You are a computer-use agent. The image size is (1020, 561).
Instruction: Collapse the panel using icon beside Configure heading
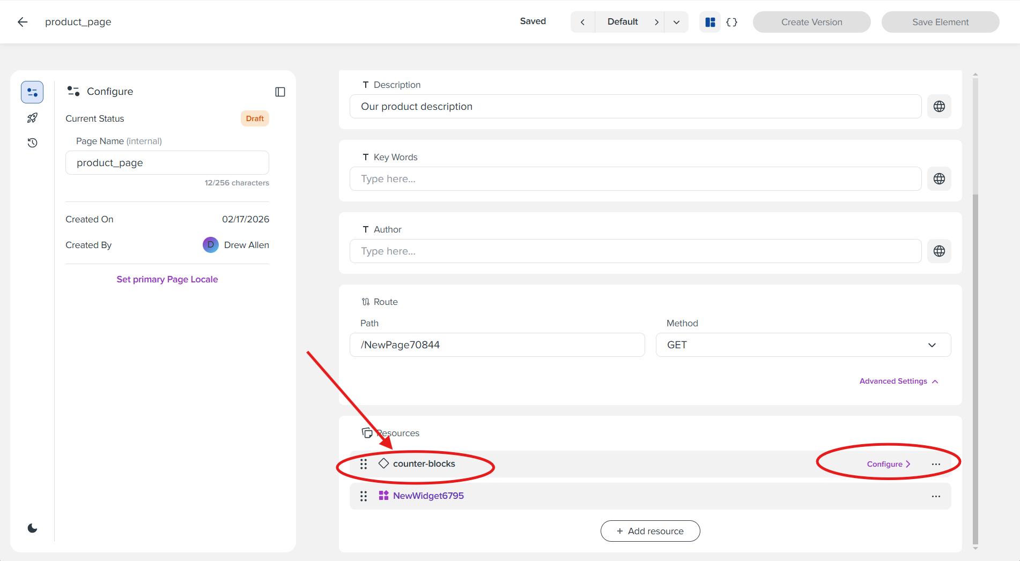point(280,92)
